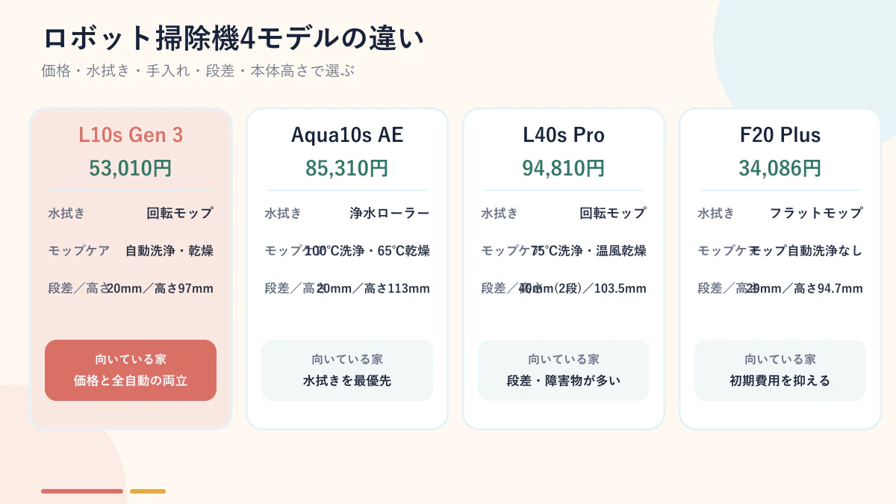Viewport: 896px width, 504px height.
Task: Click the Aqua10s AE card heading
Action: click(347, 135)
